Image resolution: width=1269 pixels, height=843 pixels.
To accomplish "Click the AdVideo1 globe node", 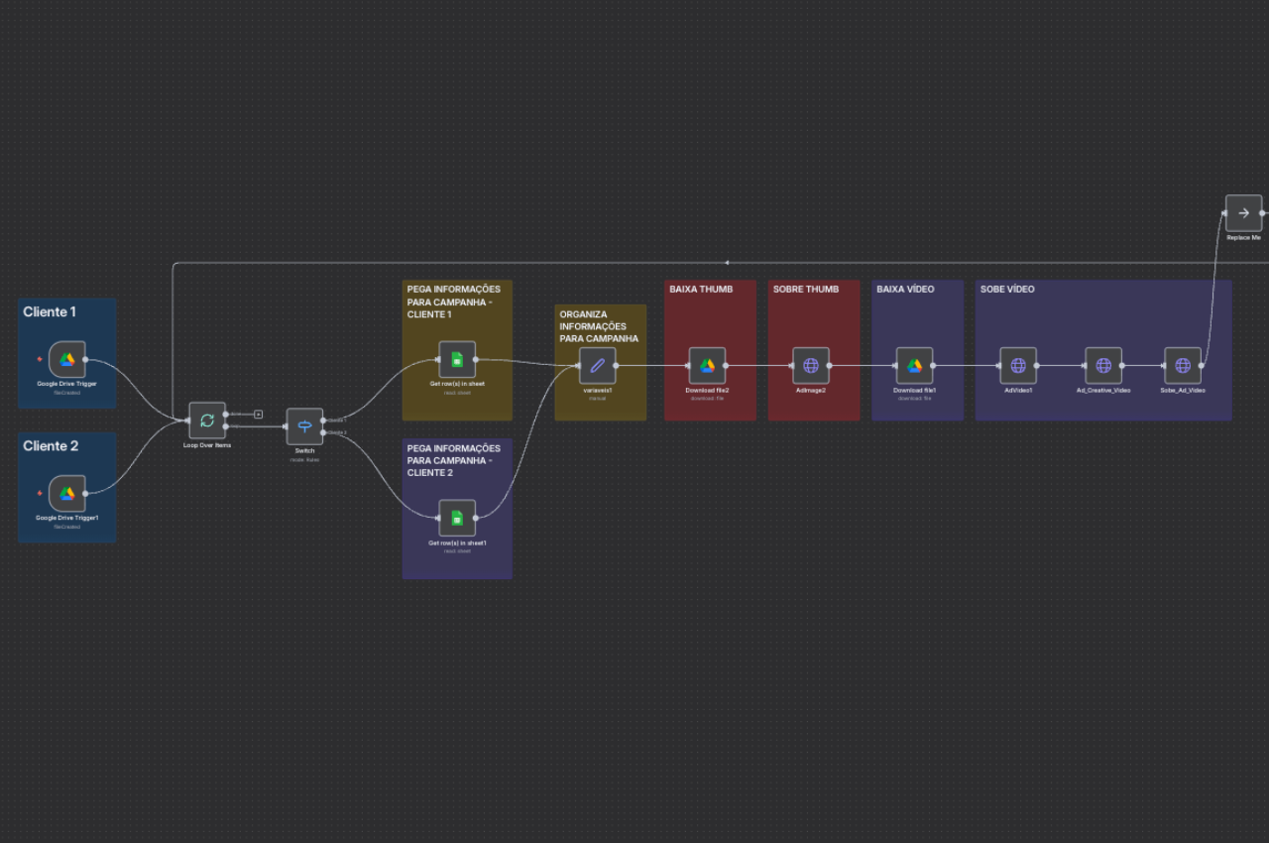I will (1018, 366).
